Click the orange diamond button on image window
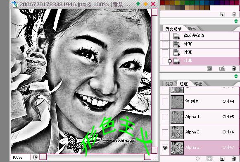Viewport: 240px width, 162px height. pyautogui.click(x=145, y=4)
